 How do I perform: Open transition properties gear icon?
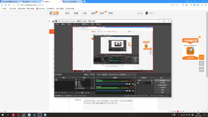152,80
